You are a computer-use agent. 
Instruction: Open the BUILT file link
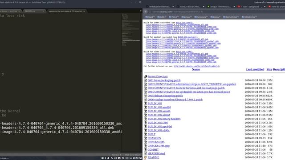[x=151, y=134]
